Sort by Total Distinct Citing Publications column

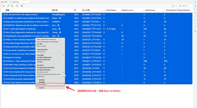click(x=178, y=10)
